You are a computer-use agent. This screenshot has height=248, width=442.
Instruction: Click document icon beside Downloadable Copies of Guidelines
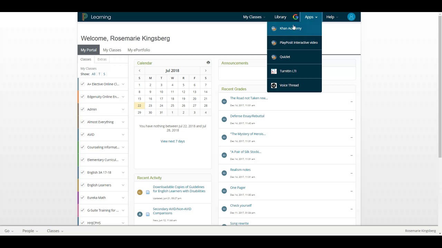coord(148,192)
